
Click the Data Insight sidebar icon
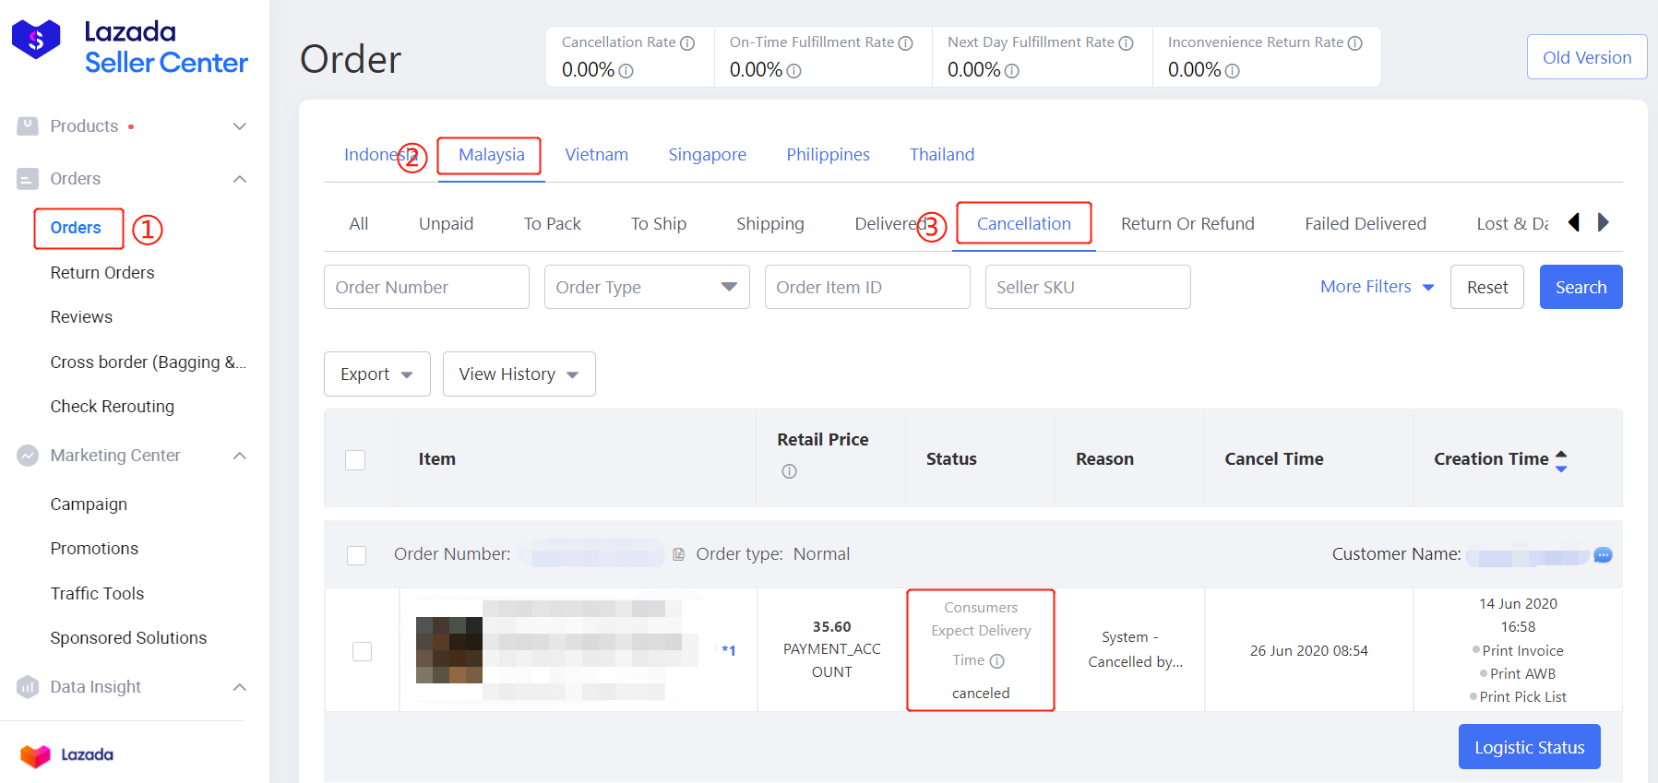coord(28,687)
